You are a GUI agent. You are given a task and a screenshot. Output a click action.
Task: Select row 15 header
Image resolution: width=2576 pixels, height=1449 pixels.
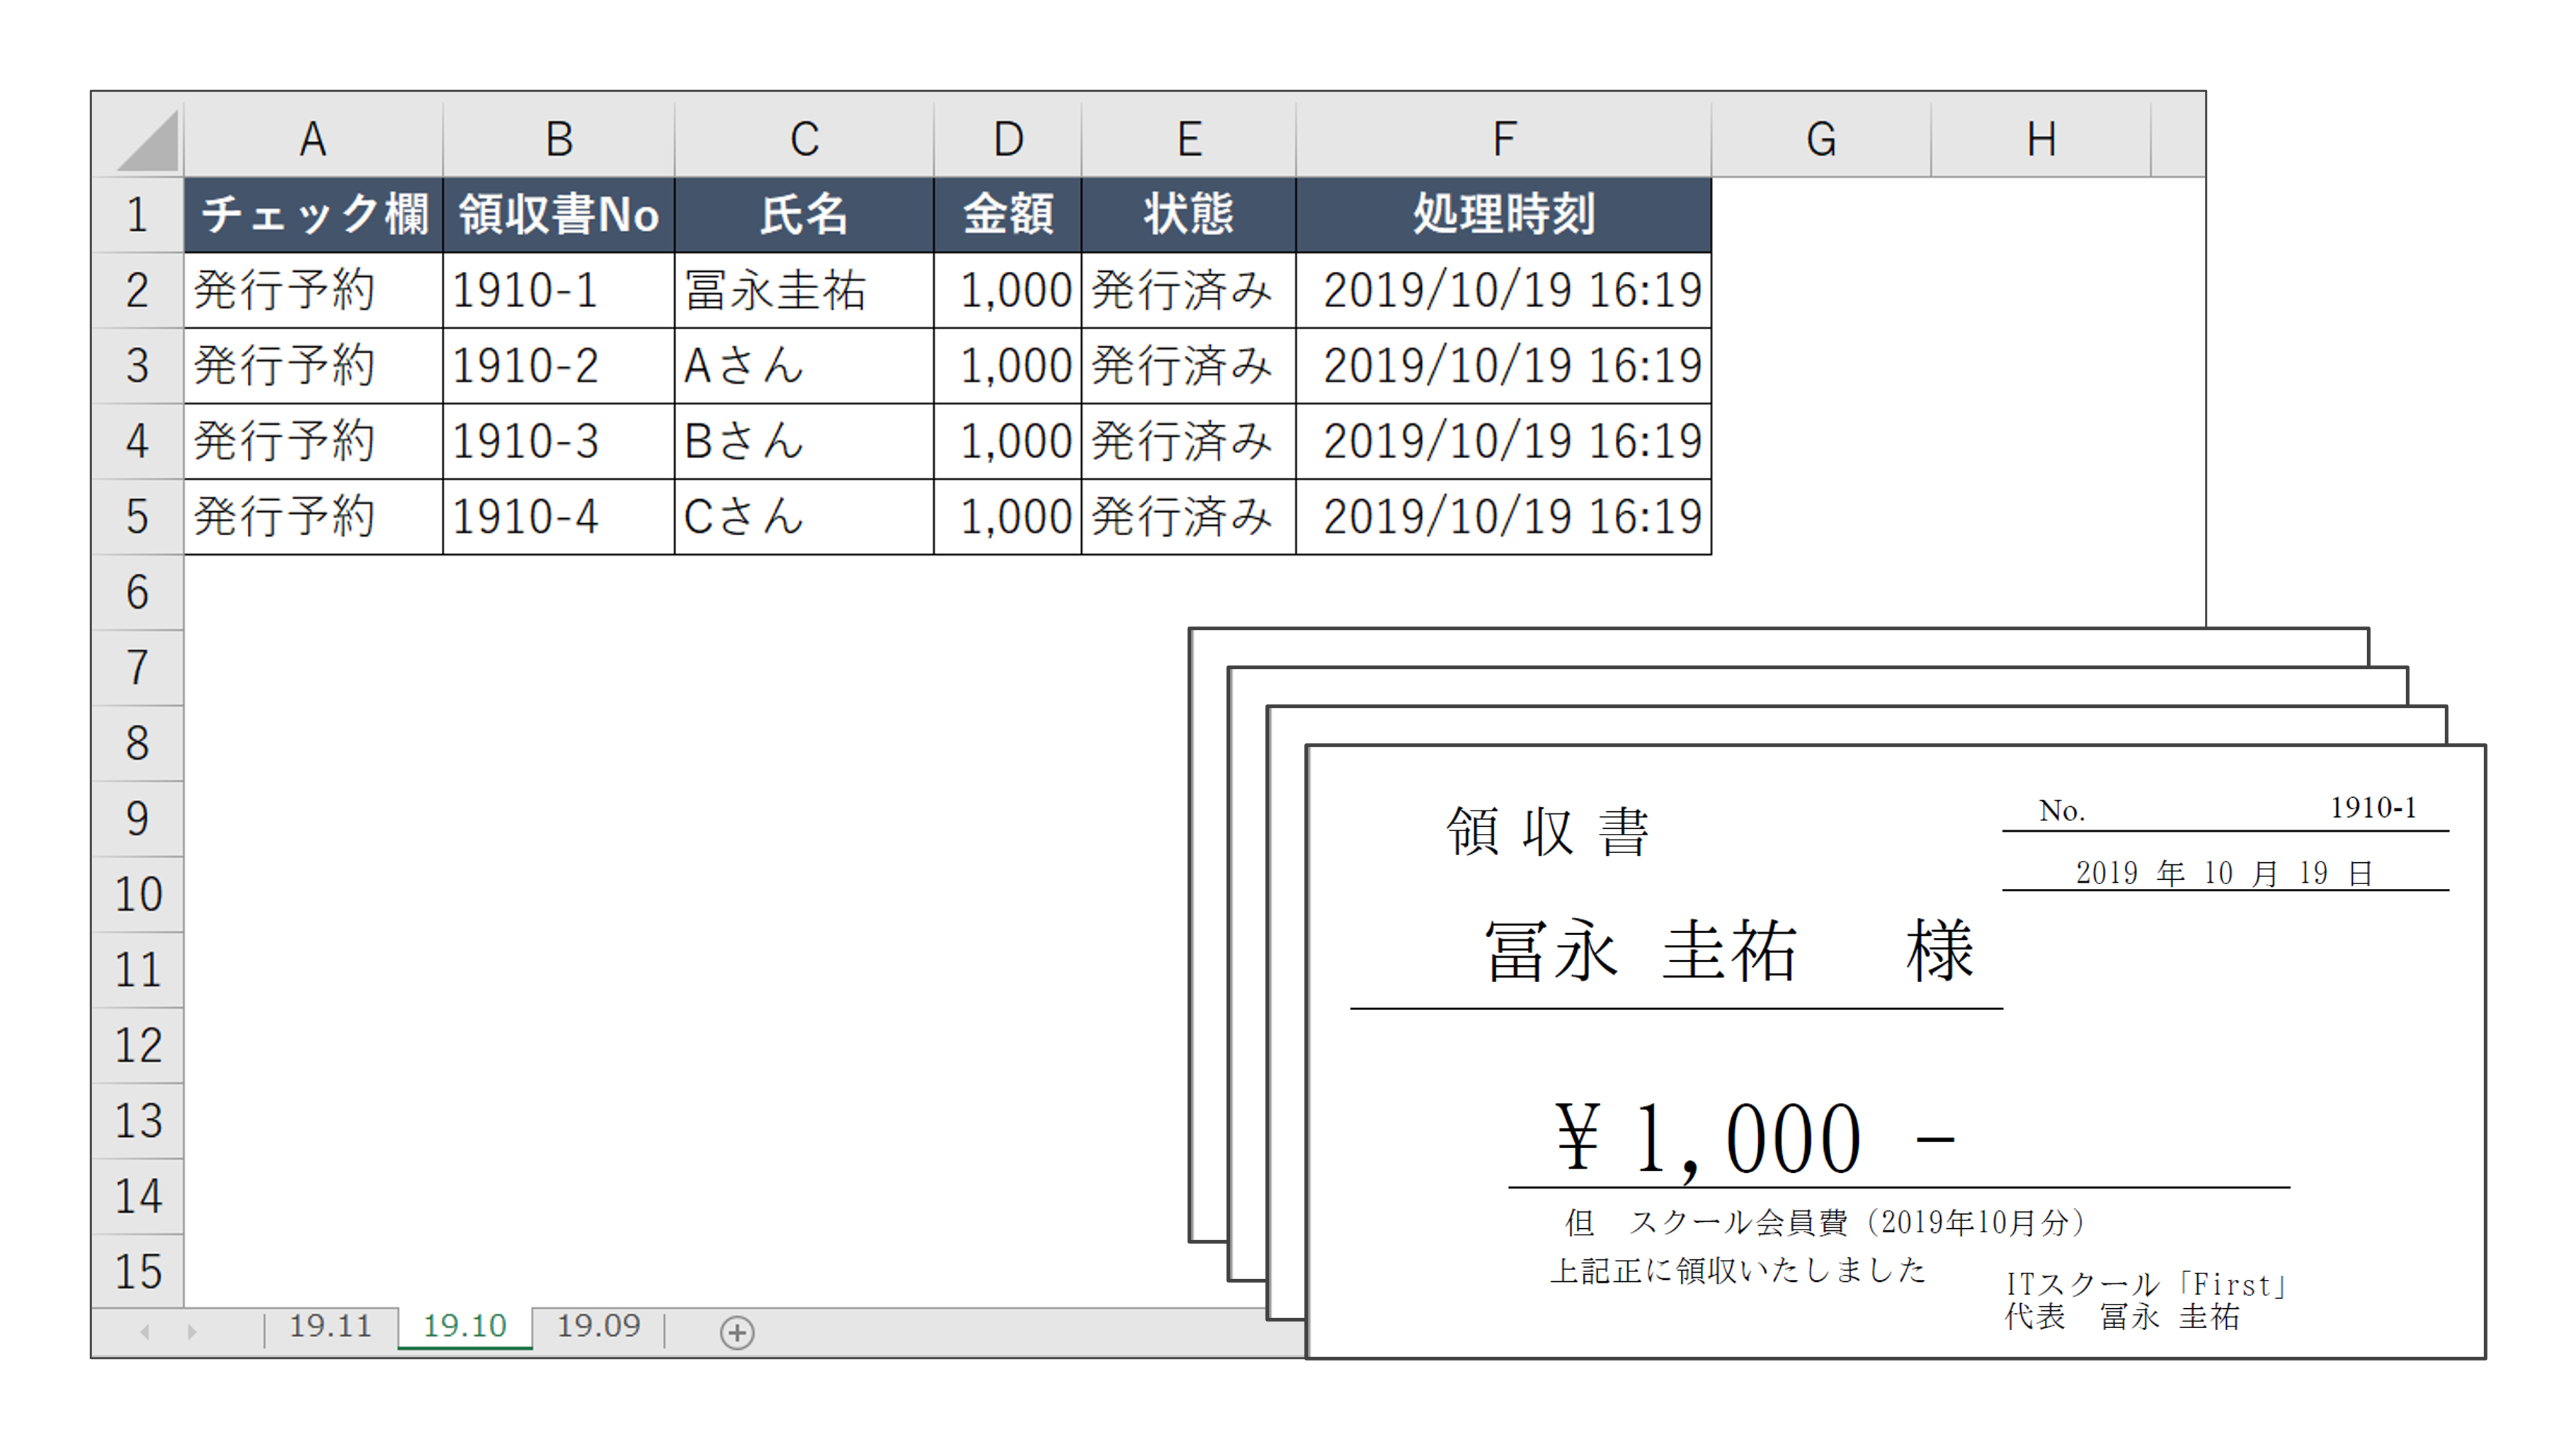[x=138, y=1270]
